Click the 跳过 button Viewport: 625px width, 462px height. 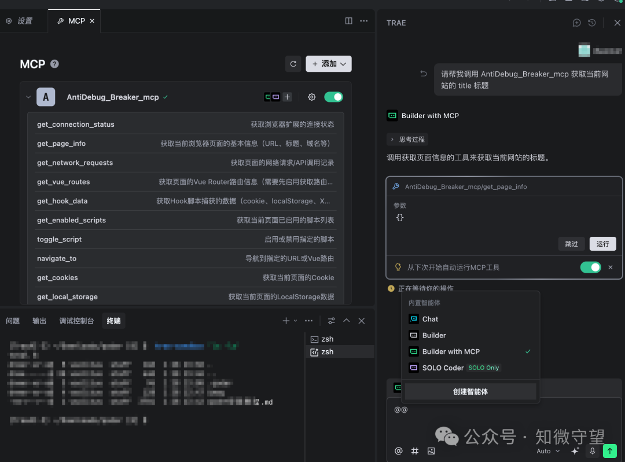(571, 244)
